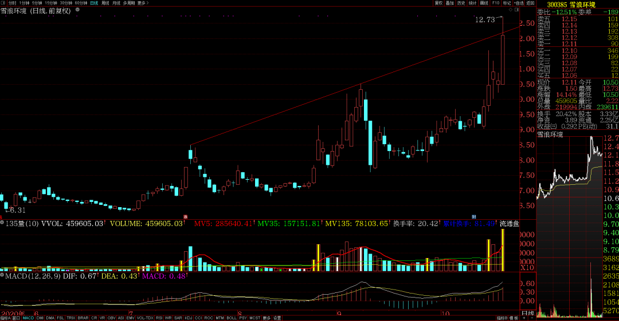This screenshot has width=619, height=321.
Task: Select the 15分钟 period tab
Action: pyautogui.click(x=51, y=3)
